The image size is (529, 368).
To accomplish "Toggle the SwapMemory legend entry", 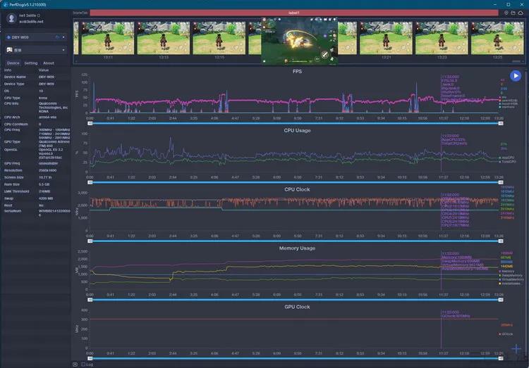I will (511, 276).
